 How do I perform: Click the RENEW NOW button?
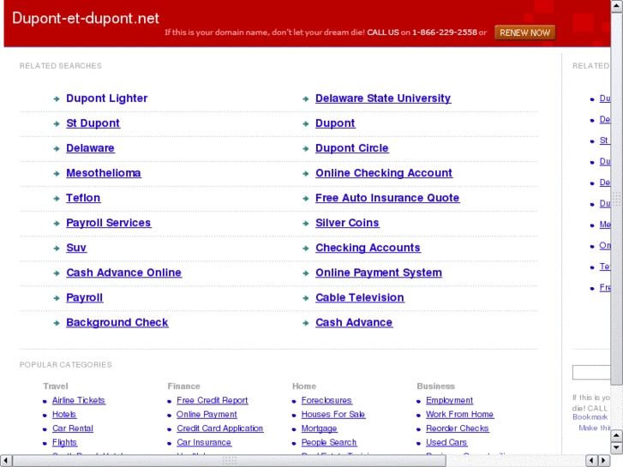click(x=524, y=33)
